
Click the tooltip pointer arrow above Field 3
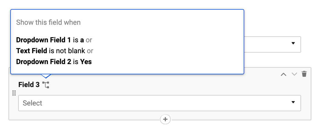tap(46, 76)
